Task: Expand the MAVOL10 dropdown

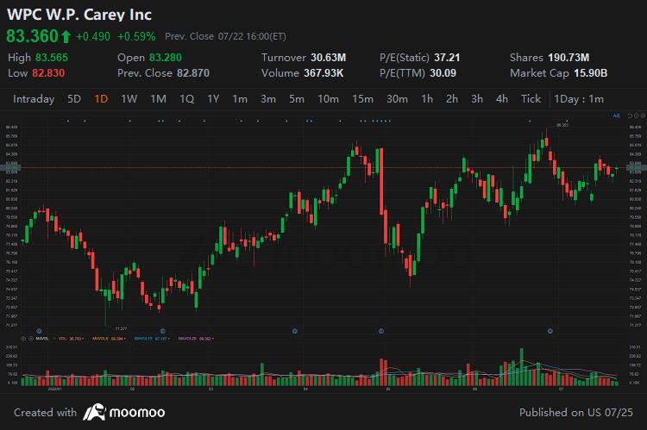Action: (168, 339)
